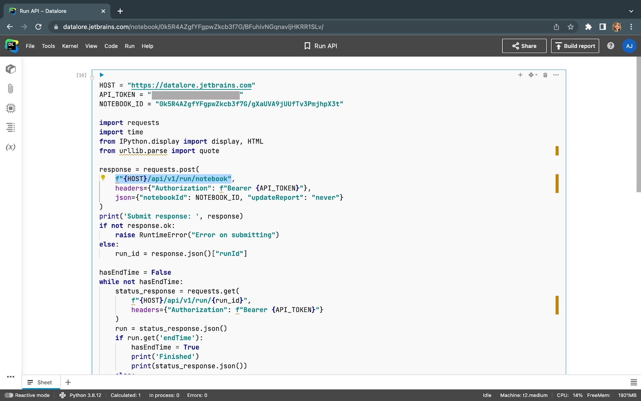Open the Table of contents sidebar icon

click(11, 128)
